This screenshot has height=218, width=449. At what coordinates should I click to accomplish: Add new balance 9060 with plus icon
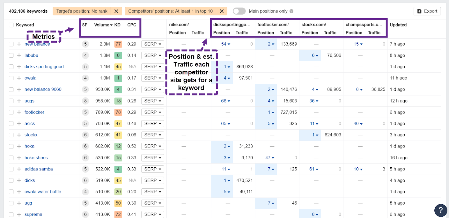[19, 90]
